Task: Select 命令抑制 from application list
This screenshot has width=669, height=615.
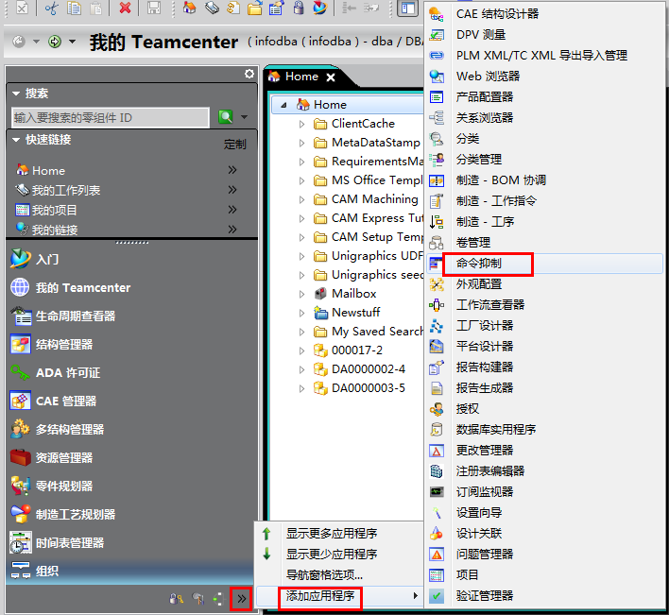Action: [x=545, y=264]
